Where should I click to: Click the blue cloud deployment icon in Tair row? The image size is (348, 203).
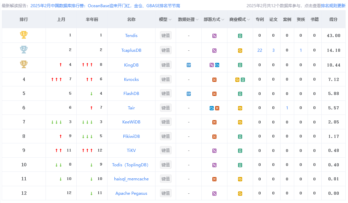tap(212, 108)
